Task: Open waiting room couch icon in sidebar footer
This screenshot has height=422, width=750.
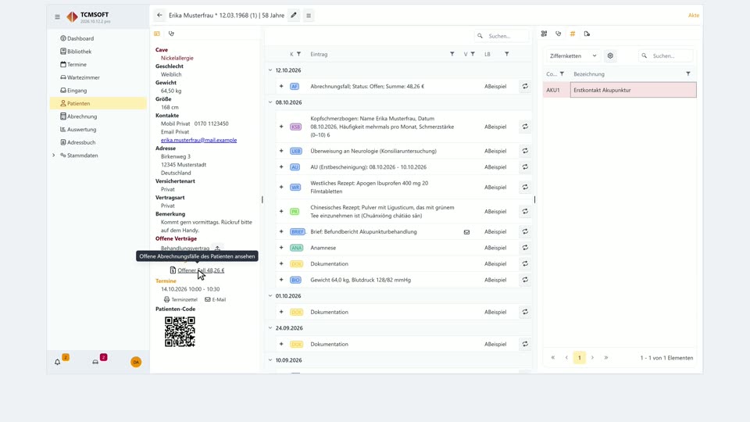Action: (95, 362)
